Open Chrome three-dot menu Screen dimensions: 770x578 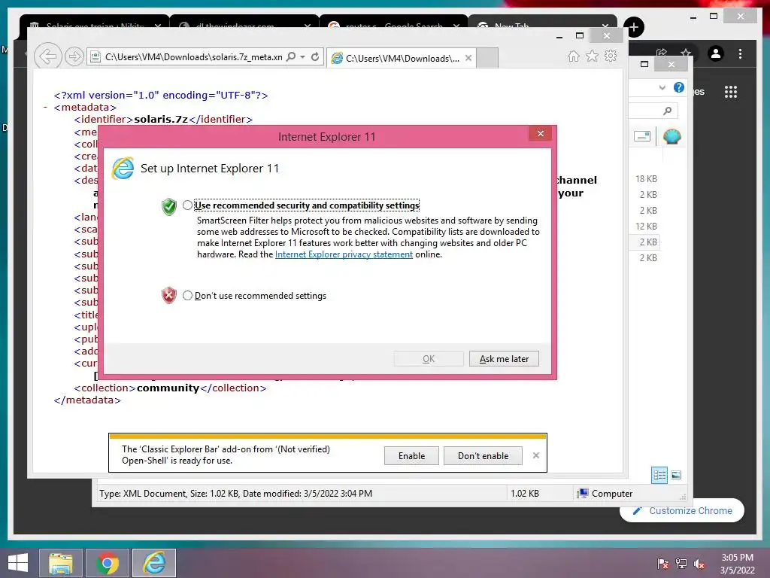tap(740, 53)
